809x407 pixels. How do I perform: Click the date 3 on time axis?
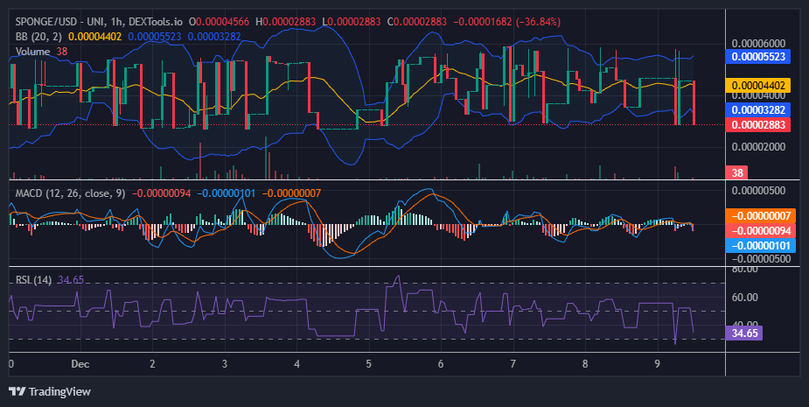[225, 364]
